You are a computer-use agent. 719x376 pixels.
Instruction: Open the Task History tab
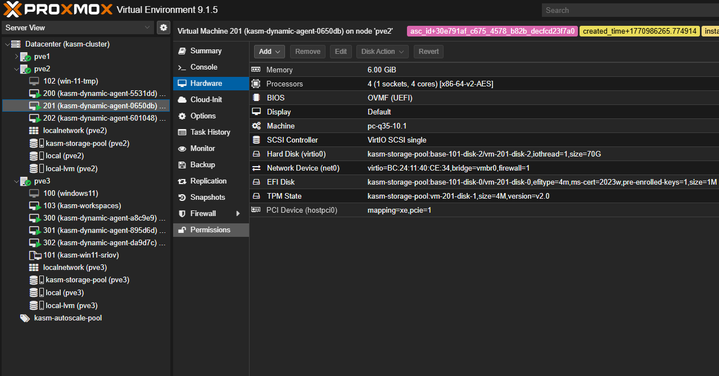(211, 132)
